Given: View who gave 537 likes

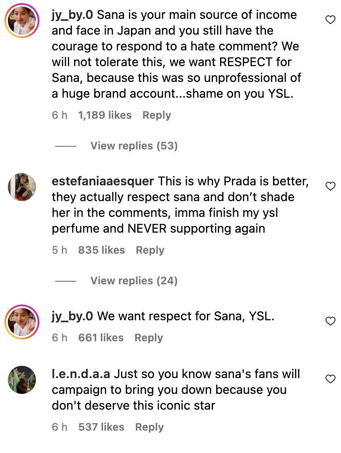Looking at the screenshot, I should (101, 427).
